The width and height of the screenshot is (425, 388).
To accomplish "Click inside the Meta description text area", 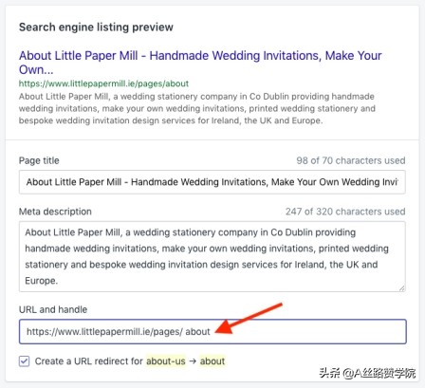I will click(212, 256).
